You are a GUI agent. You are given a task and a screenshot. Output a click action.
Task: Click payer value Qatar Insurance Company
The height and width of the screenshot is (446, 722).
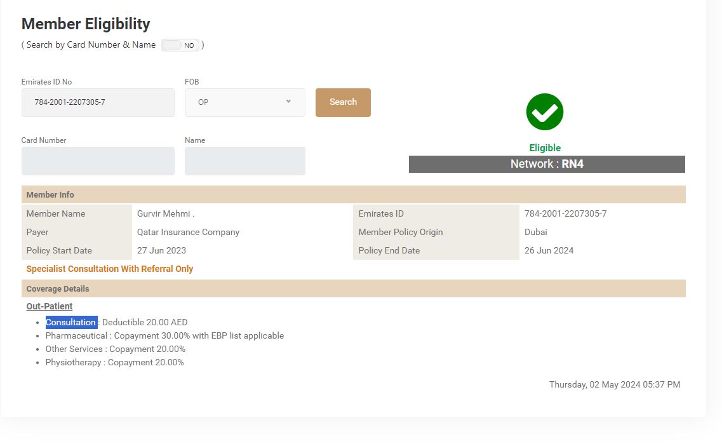click(x=189, y=233)
